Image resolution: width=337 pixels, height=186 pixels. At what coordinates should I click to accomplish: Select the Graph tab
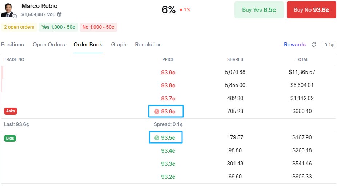(119, 45)
